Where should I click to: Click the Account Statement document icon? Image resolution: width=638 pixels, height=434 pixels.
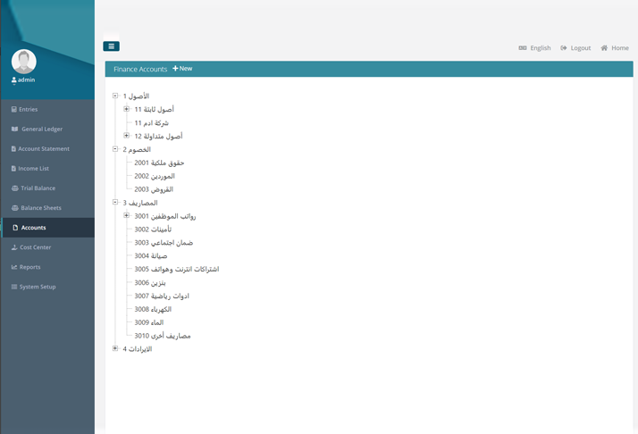(13, 149)
